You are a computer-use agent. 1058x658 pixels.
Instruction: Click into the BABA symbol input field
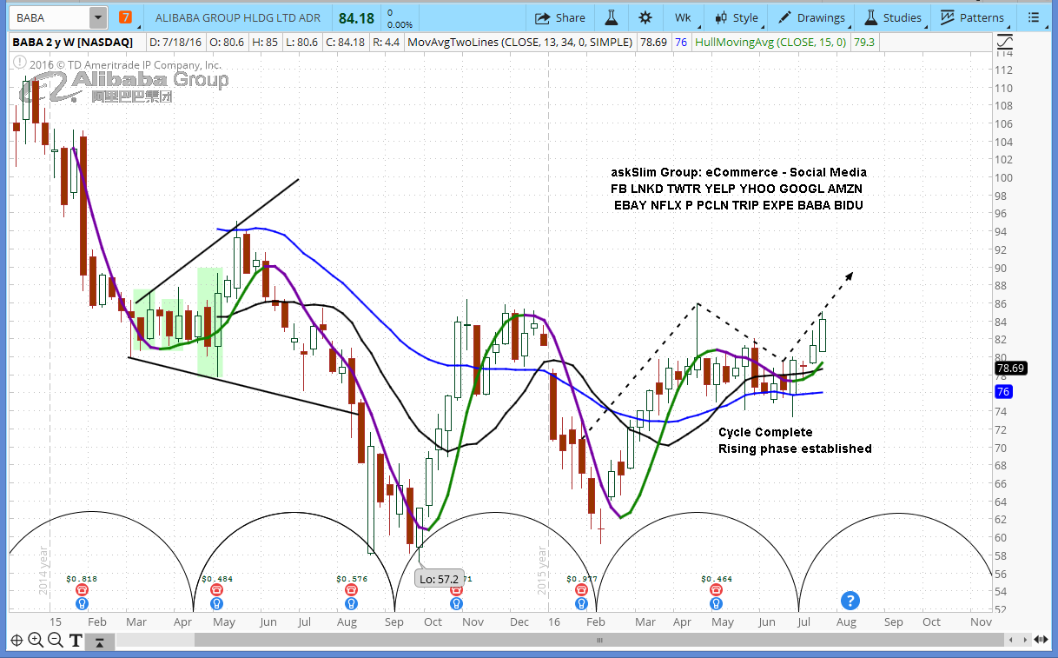tap(50, 17)
